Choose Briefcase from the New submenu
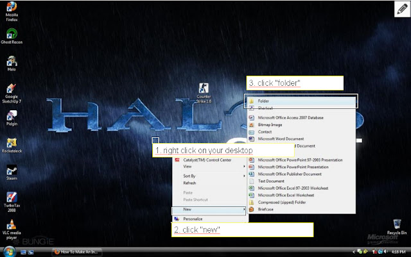Image resolution: width=411 pixels, height=257 pixels. 301,210
